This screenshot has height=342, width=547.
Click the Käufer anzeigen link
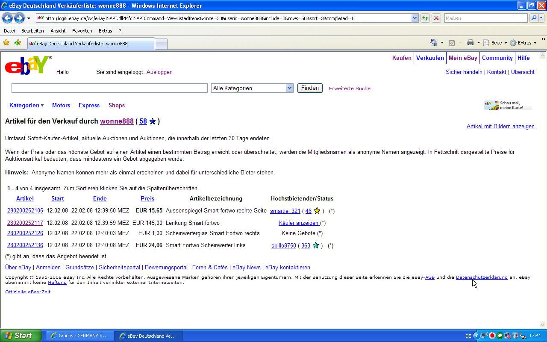(x=299, y=223)
